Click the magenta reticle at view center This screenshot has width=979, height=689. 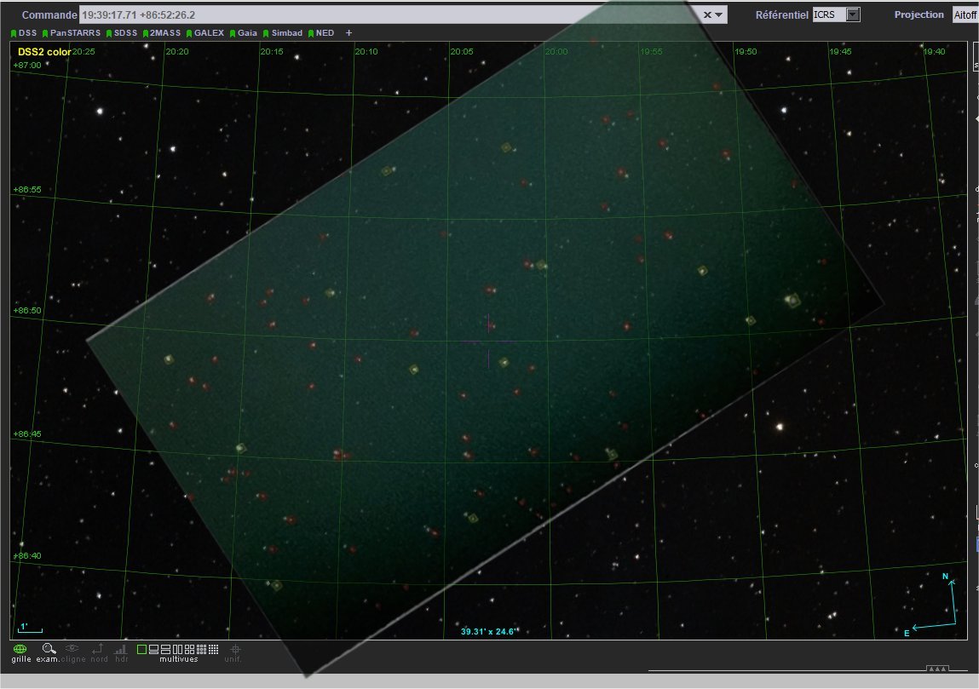point(489,342)
